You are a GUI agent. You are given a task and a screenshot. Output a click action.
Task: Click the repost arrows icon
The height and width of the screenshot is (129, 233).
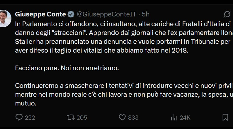click(70, 118)
